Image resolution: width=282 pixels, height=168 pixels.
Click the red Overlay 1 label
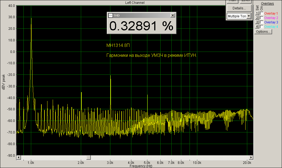click(271, 14)
